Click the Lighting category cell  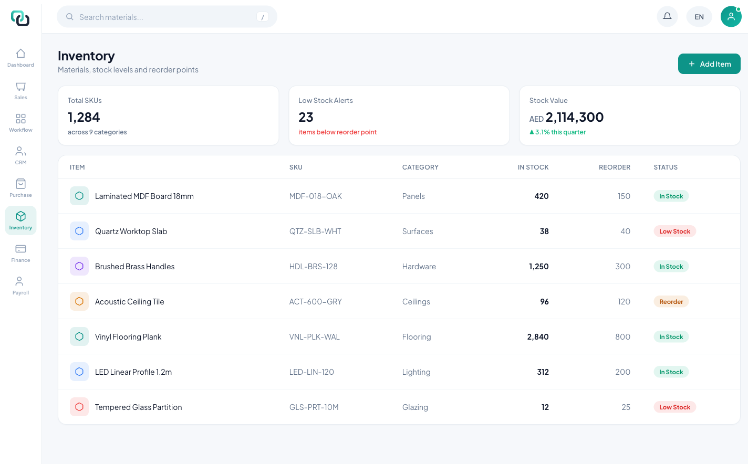pyautogui.click(x=416, y=372)
